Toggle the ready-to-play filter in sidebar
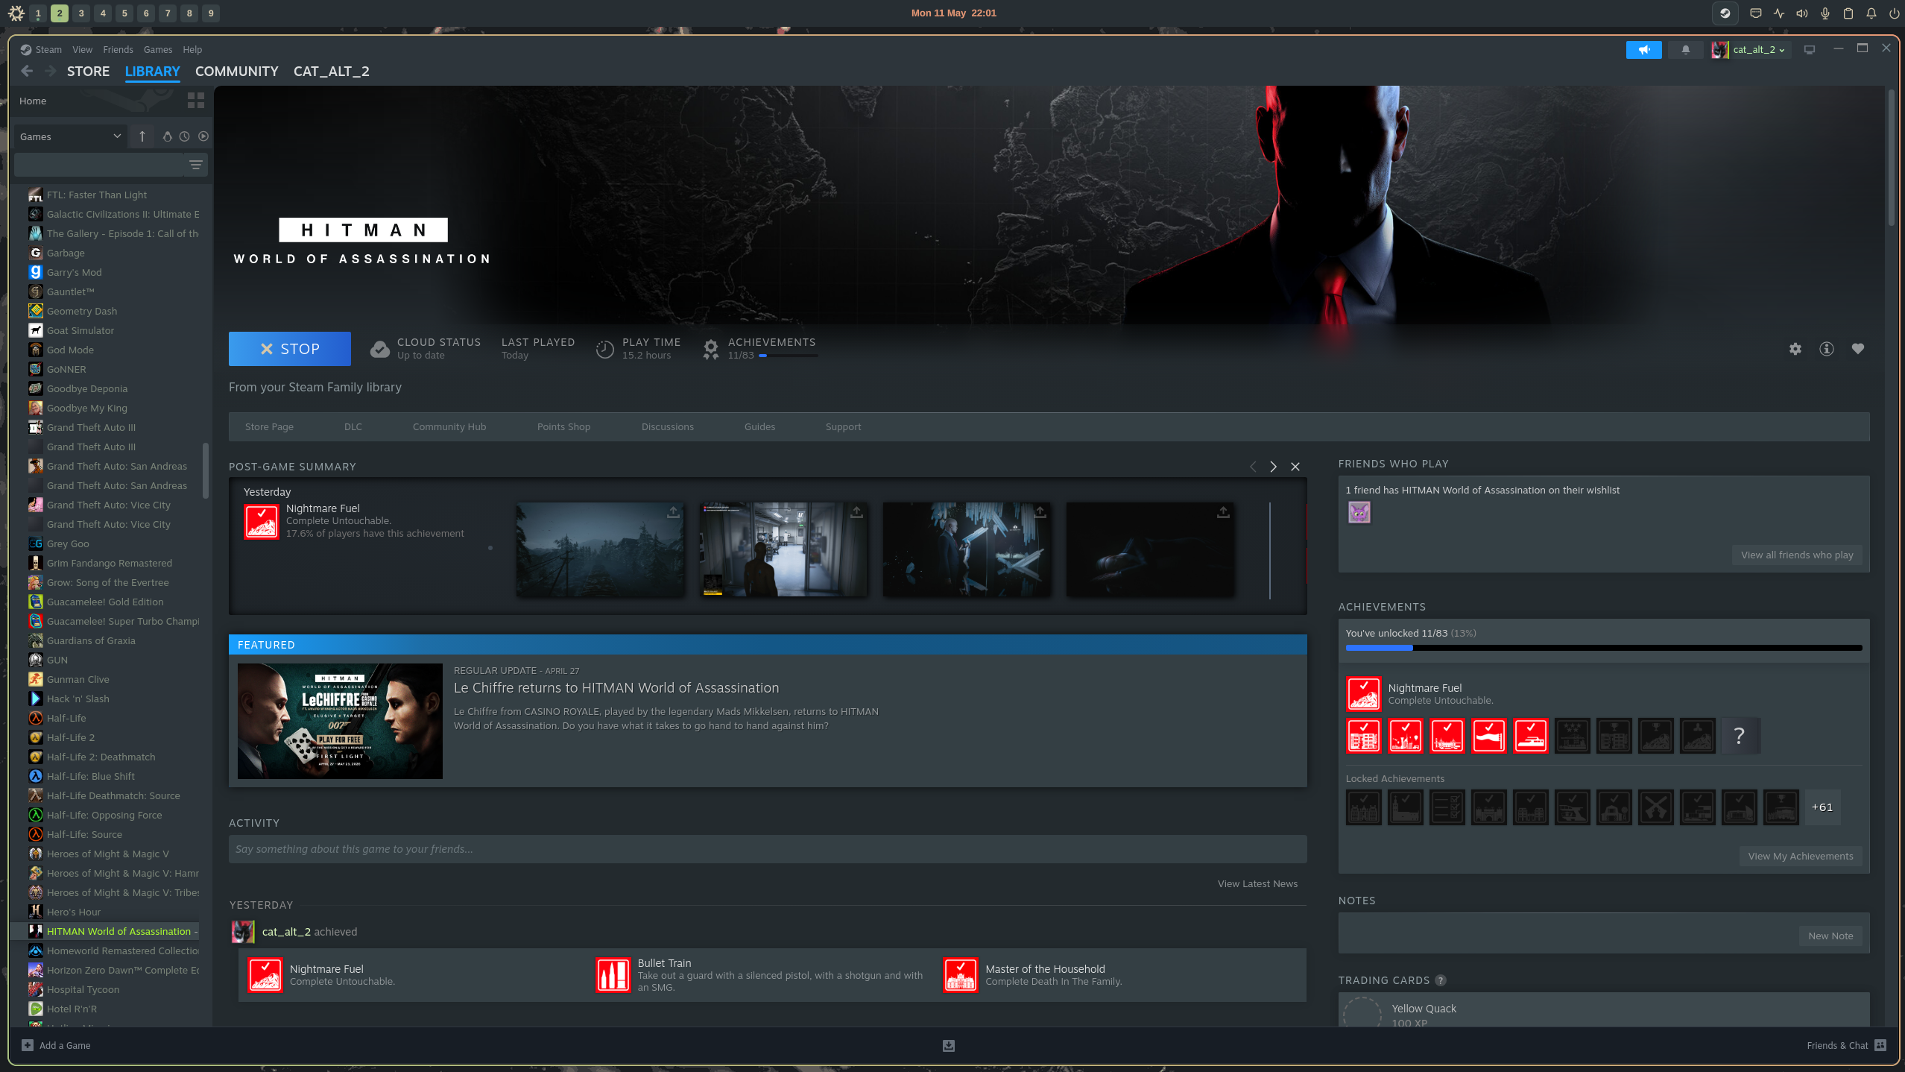1905x1072 pixels. pyautogui.click(x=203, y=136)
